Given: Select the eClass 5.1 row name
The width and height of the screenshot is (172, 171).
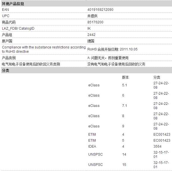Looking at the screenshot, I should click(x=94, y=85).
